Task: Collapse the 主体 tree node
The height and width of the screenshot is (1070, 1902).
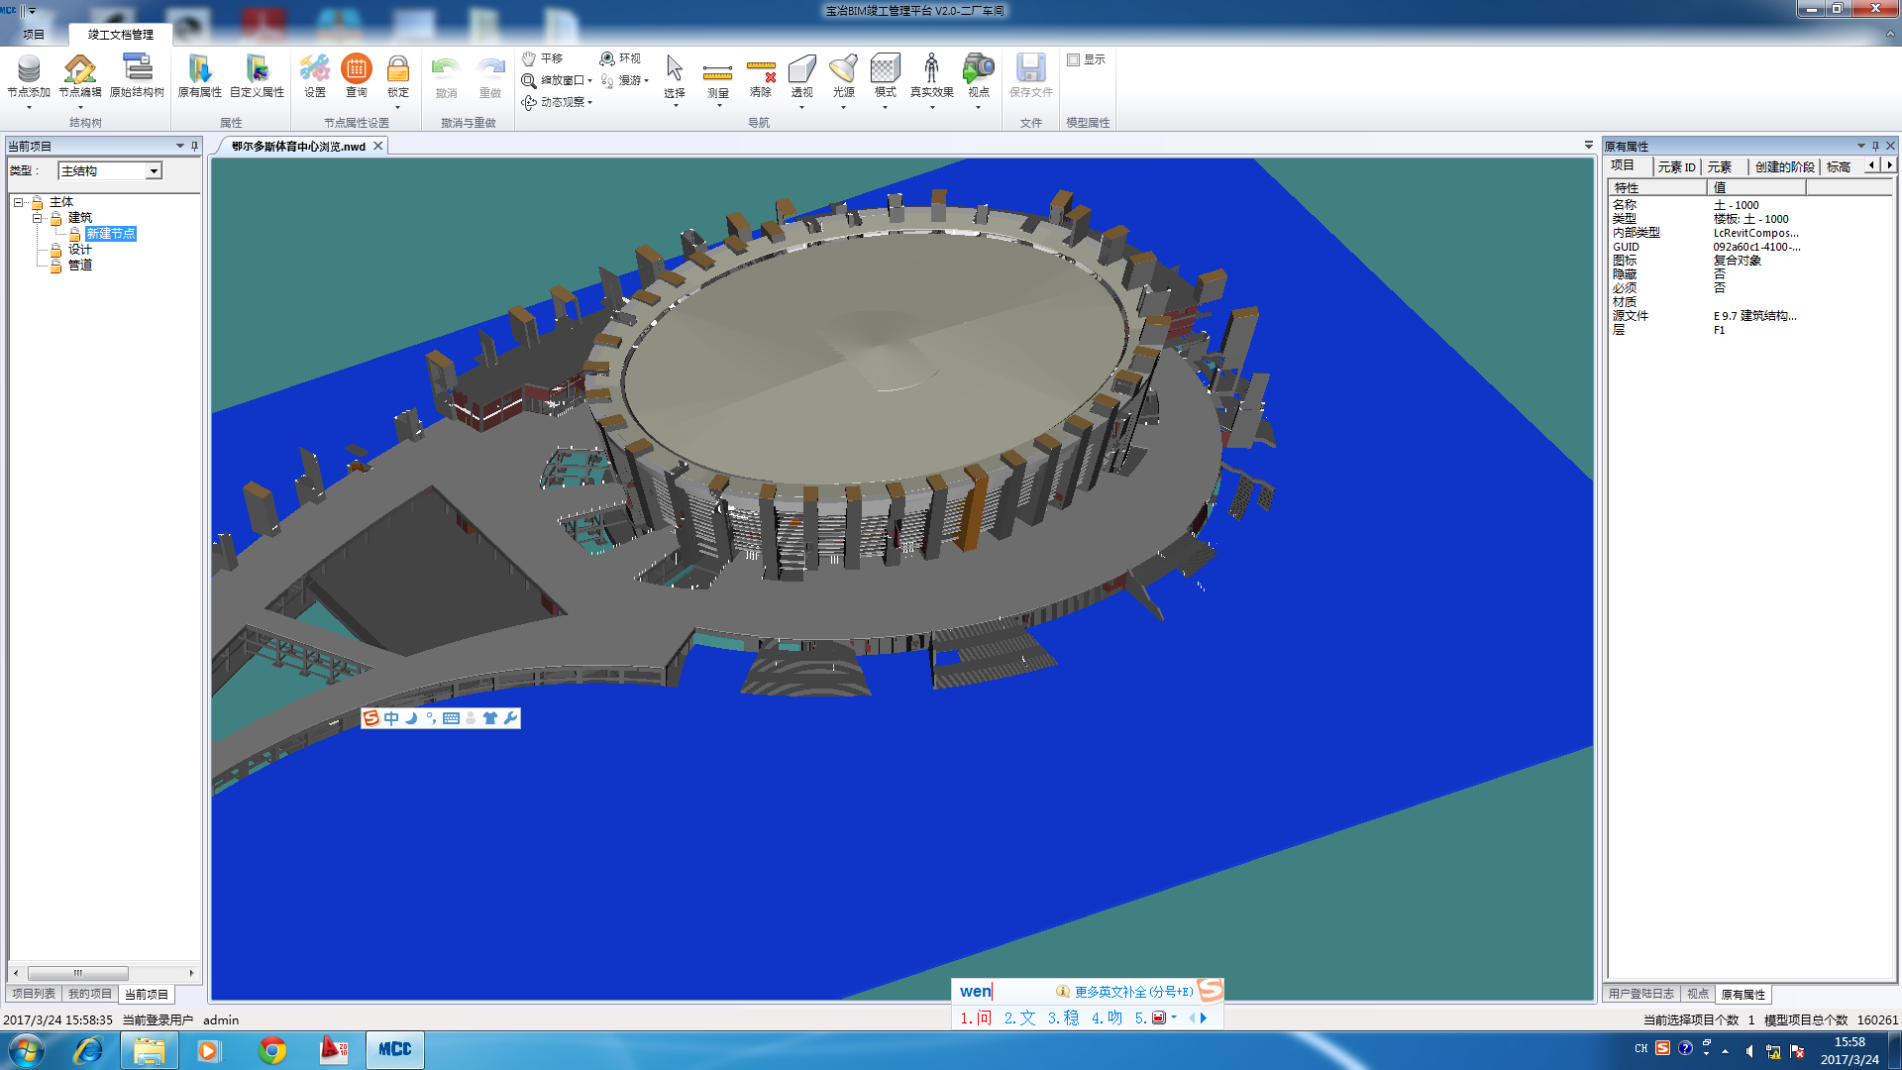Action: point(19,202)
